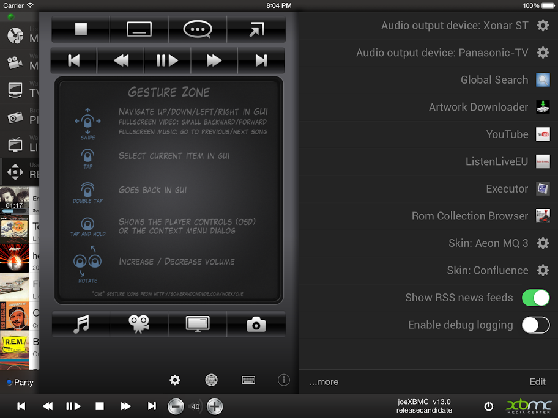Toggle Party mode
This screenshot has width=558, height=418.
click(x=20, y=382)
